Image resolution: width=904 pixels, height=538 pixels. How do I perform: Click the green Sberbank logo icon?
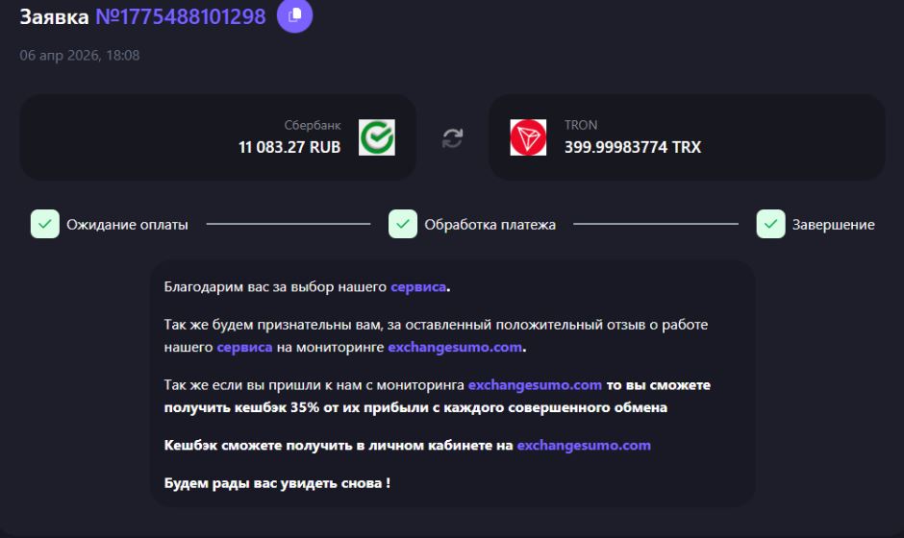pyautogui.click(x=377, y=137)
